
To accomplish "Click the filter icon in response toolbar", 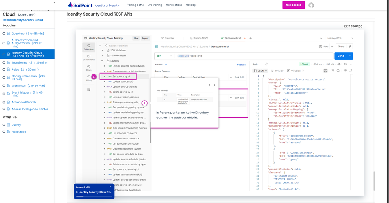I will 333,71.
